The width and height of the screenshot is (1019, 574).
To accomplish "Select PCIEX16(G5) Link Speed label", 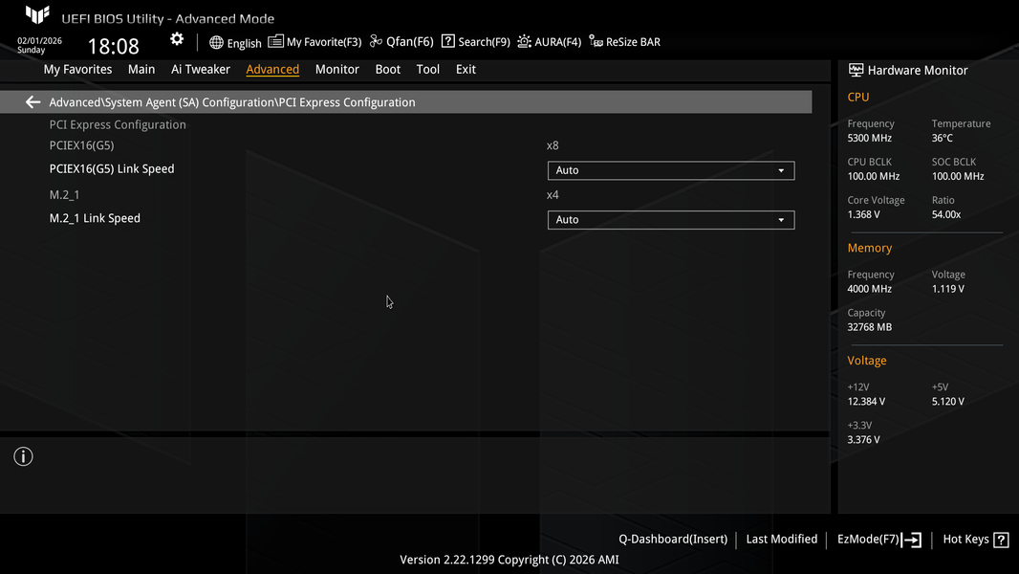I will [112, 168].
